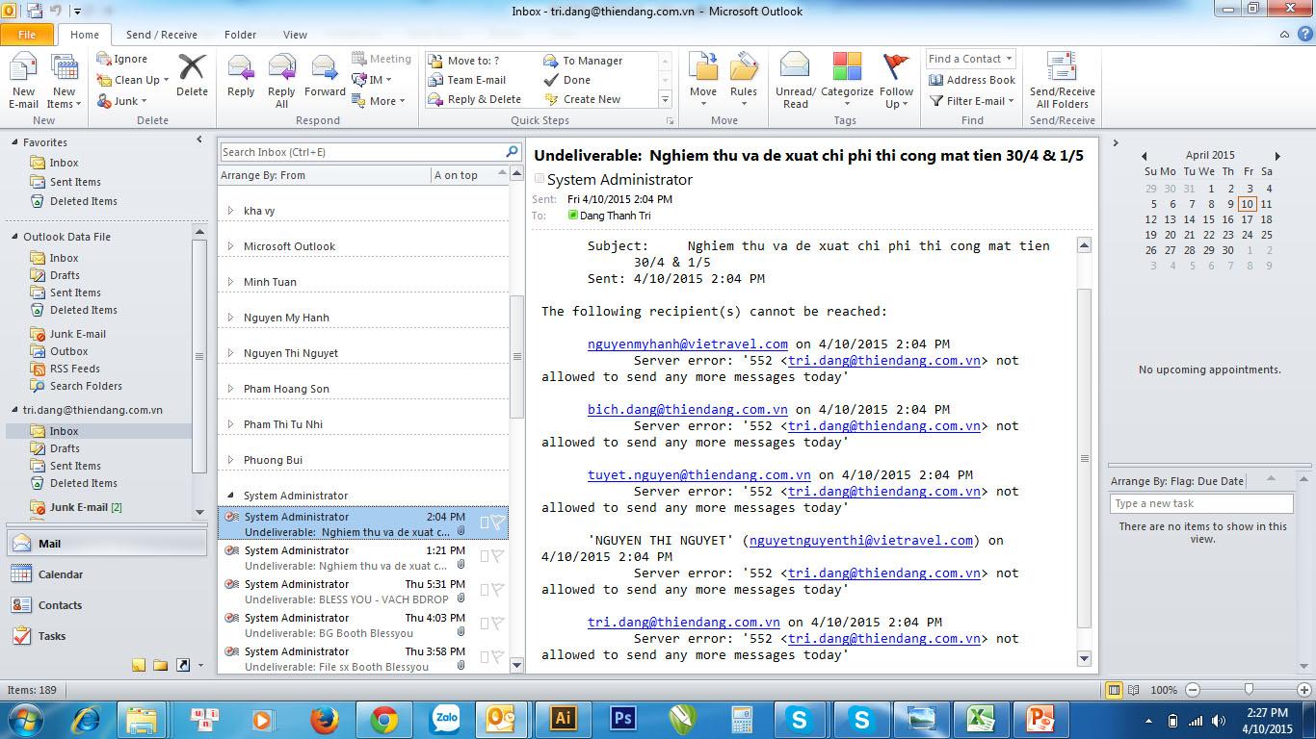Open the Follow Up flag menu
The height and width of the screenshot is (739, 1316).
(x=896, y=82)
